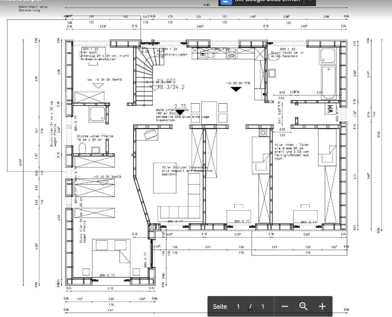The height and width of the screenshot is (317, 392).
Task: Click the 'Sturz 12x24 cm' window note
Action: tap(287, 53)
